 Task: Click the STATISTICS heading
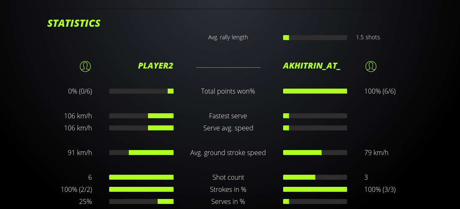pos(74,23)
